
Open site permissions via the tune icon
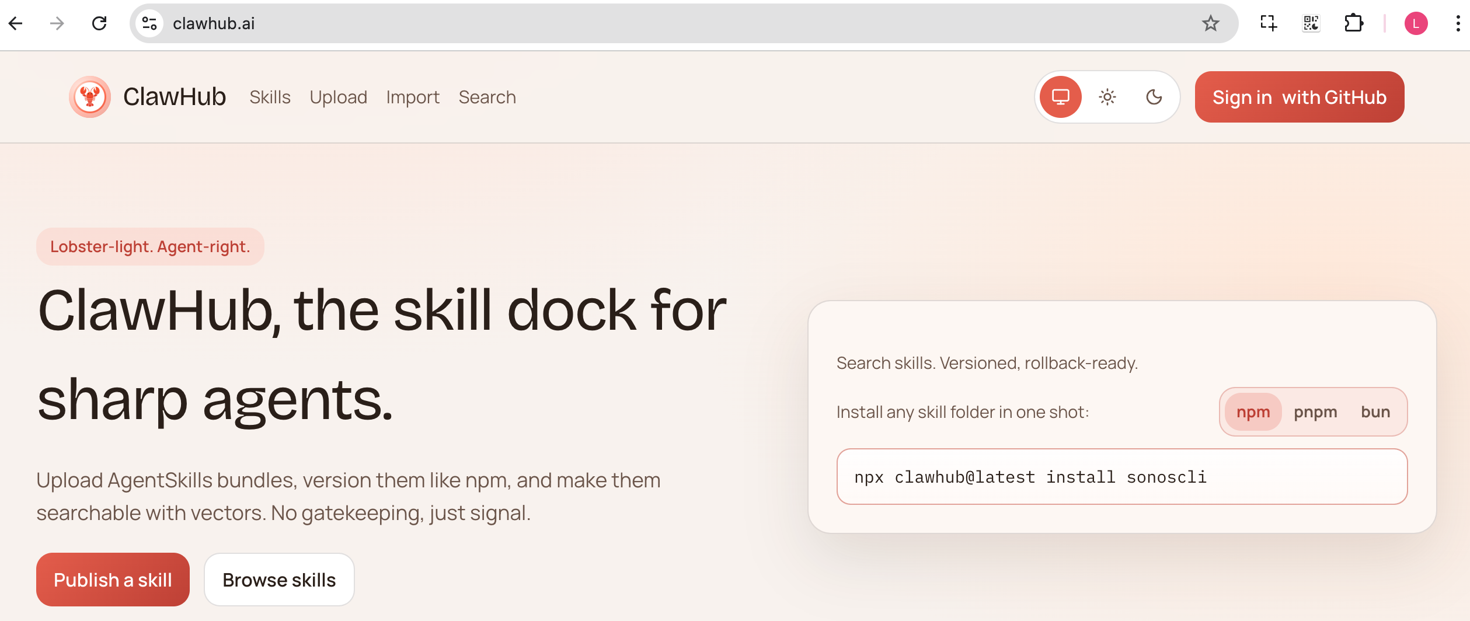pos(149,23)
